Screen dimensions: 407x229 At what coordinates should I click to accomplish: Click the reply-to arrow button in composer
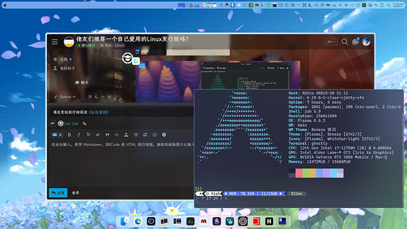point(52,123)
